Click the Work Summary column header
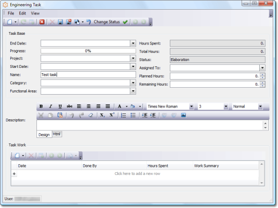This screenshot has height=208, width=278. point(226,166)
